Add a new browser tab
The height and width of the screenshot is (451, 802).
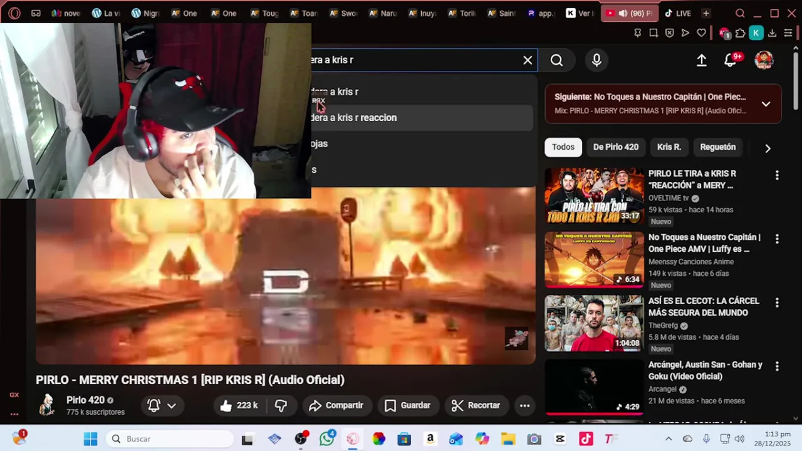[706, 13]
